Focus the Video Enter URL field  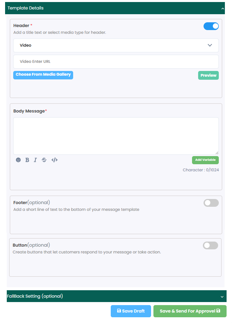[x=116, y=61]
